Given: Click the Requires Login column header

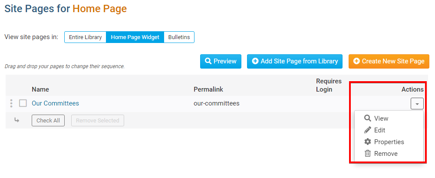Looking at the screenshot, I should pos(329,85).
